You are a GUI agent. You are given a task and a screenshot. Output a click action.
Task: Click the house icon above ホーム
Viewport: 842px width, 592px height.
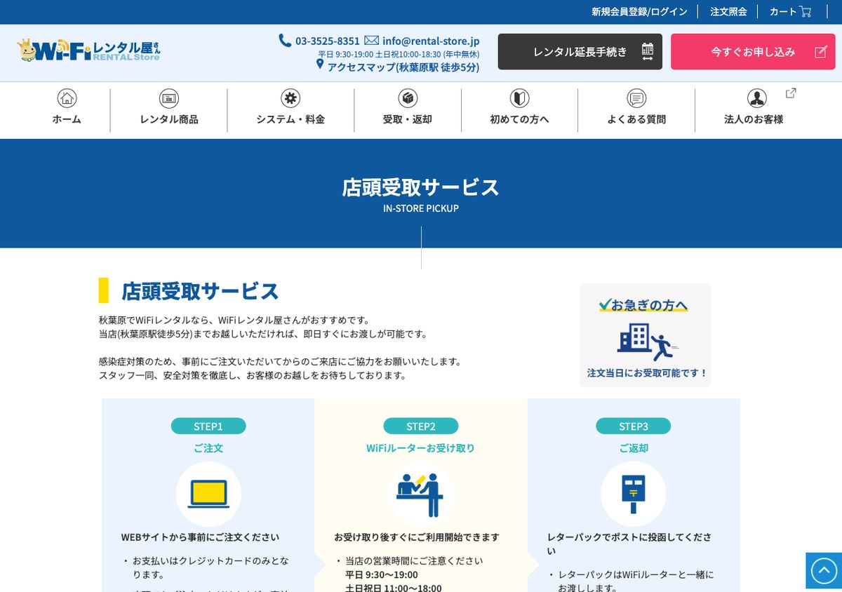[67, 98]
